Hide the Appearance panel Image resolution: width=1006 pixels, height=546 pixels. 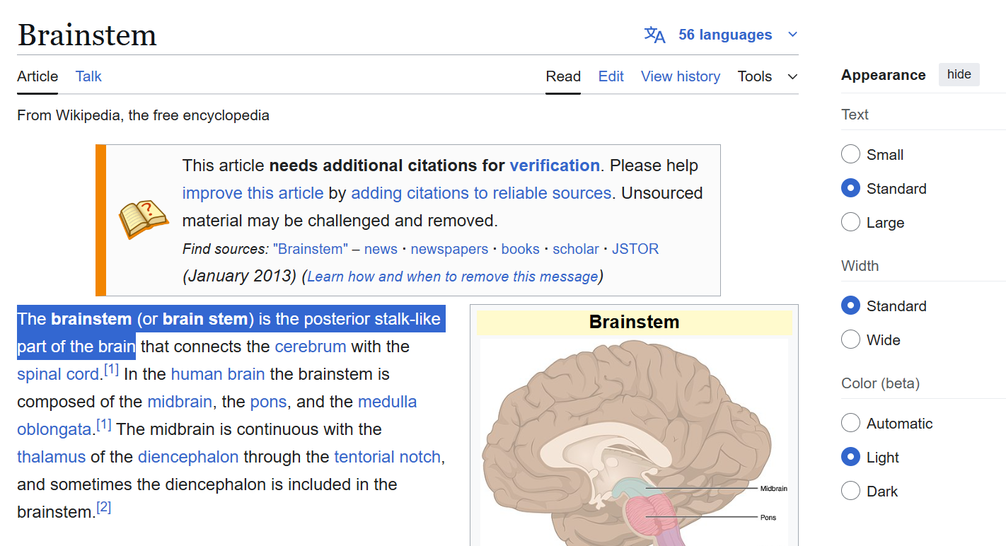tap(959, 74)
